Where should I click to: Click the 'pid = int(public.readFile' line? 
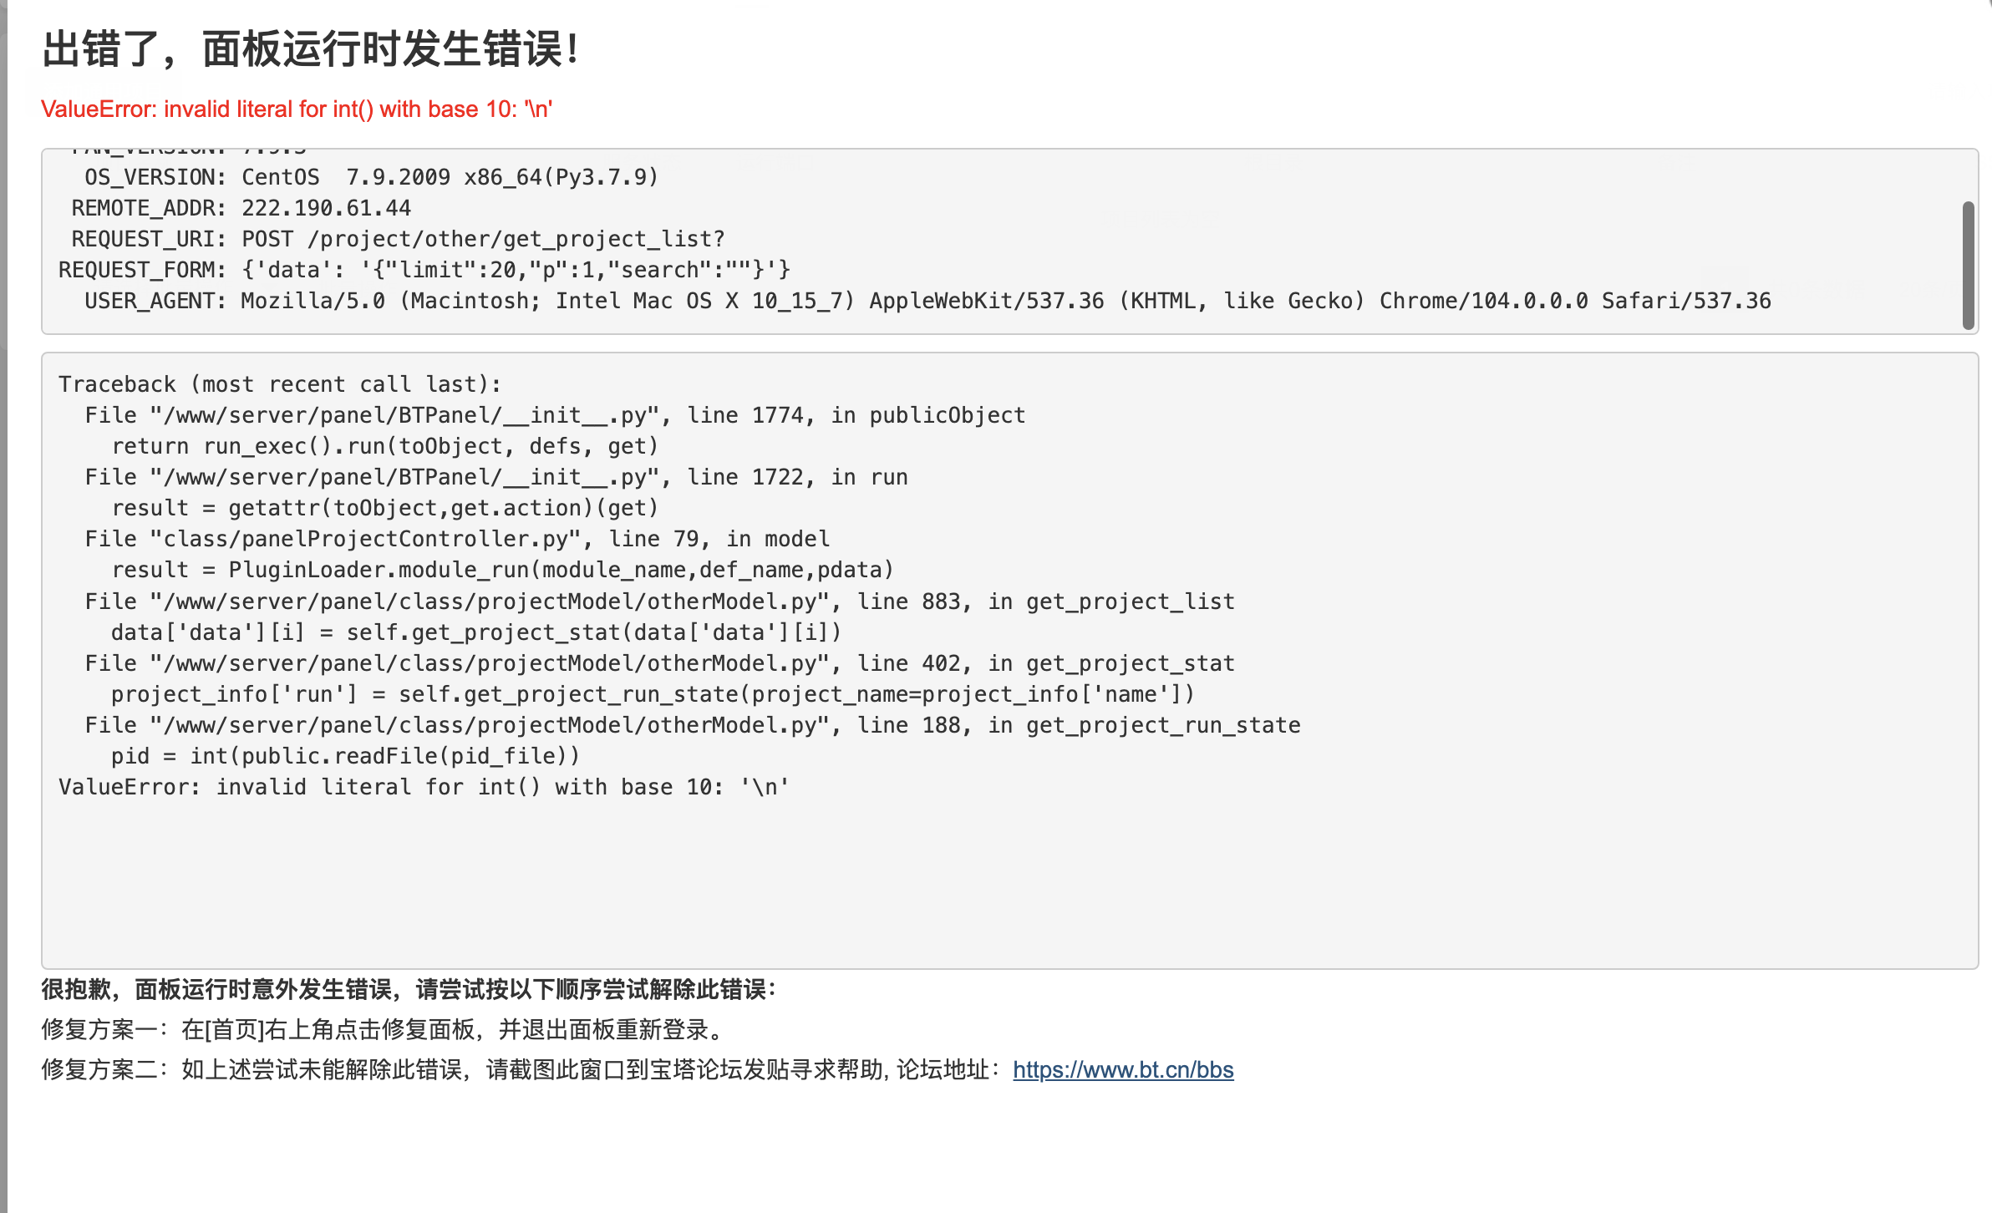pos(346,756)
